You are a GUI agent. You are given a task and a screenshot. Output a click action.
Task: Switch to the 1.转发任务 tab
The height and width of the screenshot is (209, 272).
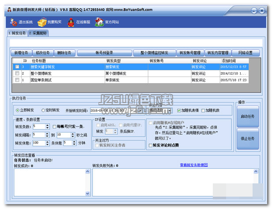click(17, 33)
